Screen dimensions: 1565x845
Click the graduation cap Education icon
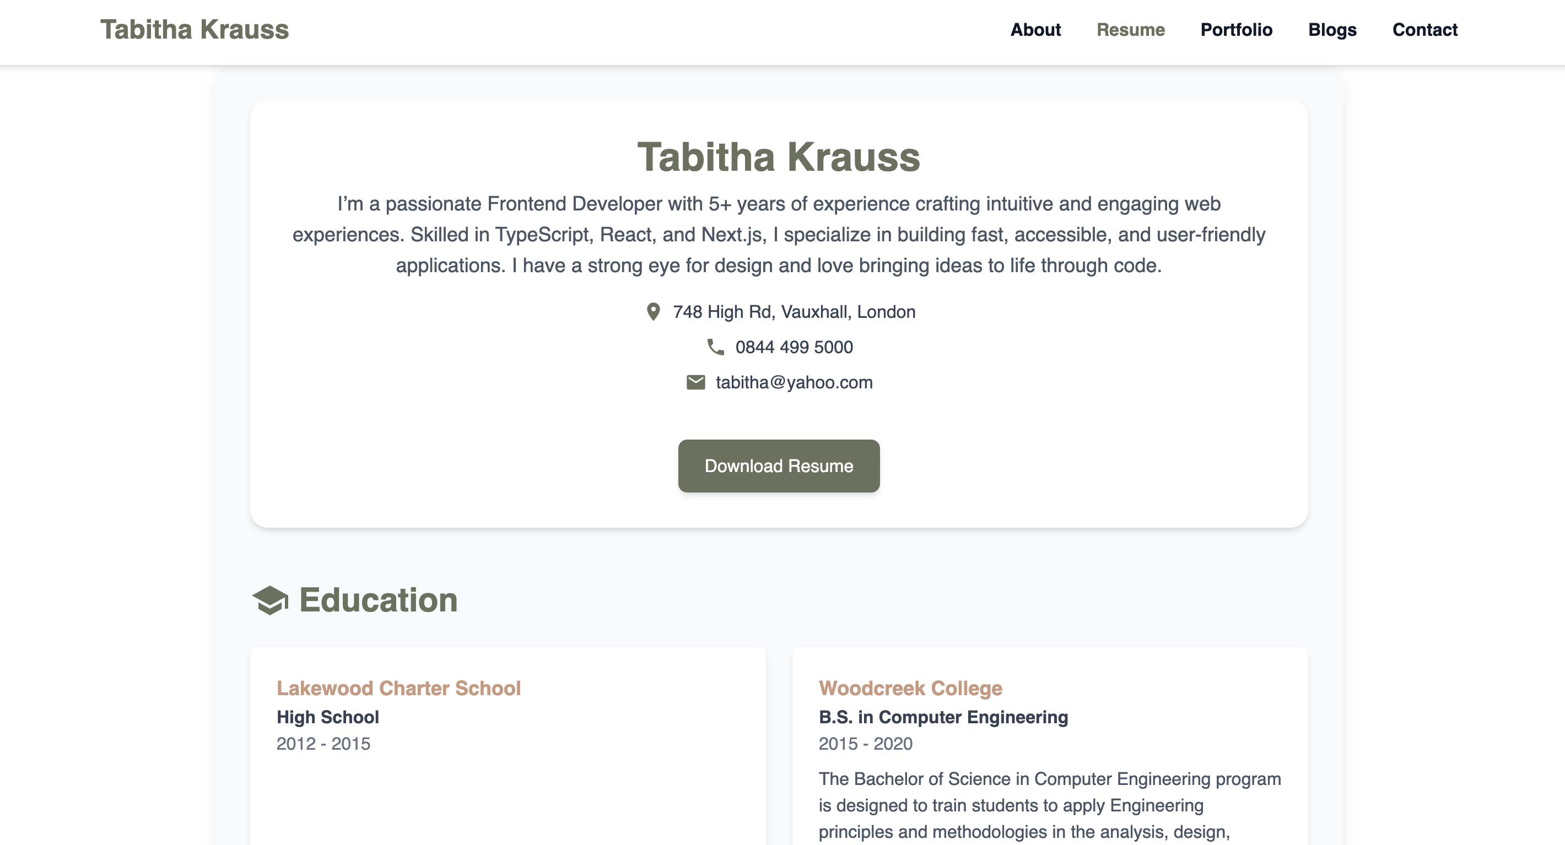[x=270, y=600]
